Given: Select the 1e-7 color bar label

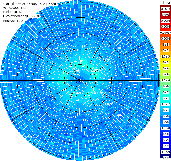Looking at the screenshot, I should (x=166, y=110).
